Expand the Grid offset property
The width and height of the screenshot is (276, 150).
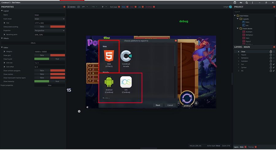[x=4, y=67]
